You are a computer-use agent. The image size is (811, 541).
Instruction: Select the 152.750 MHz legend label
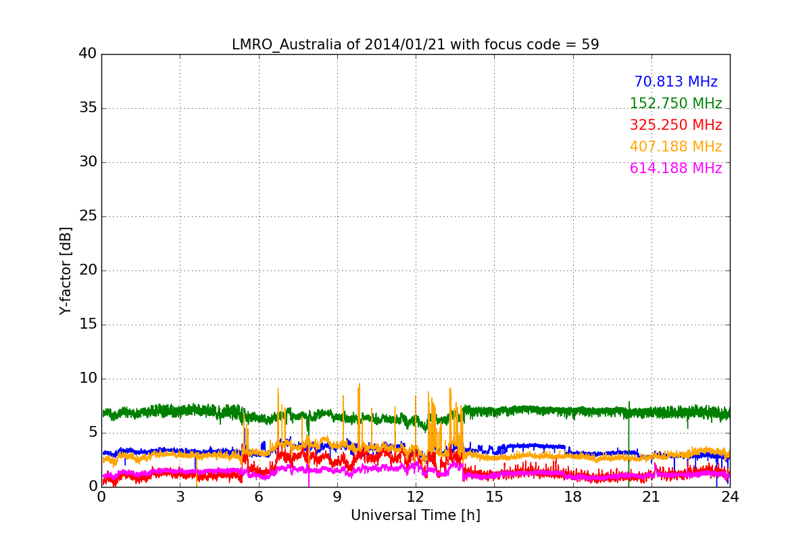(676, 103)
